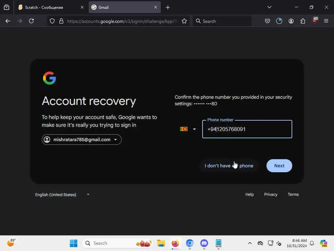Bookmark this page with star
The width and height of the screenshot is (334, 251).
[x=184, y=21]
